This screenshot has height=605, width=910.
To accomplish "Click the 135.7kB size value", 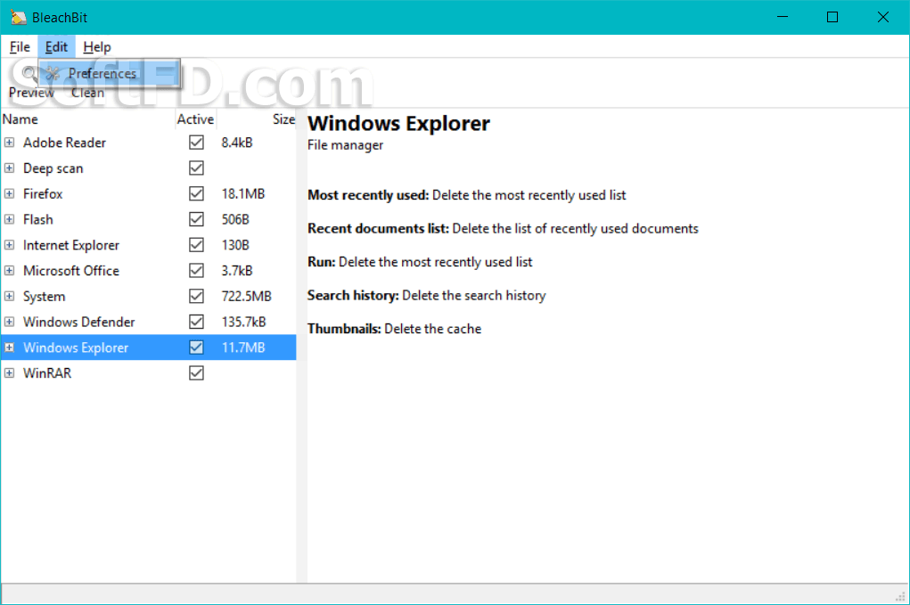I will [243, 322].
